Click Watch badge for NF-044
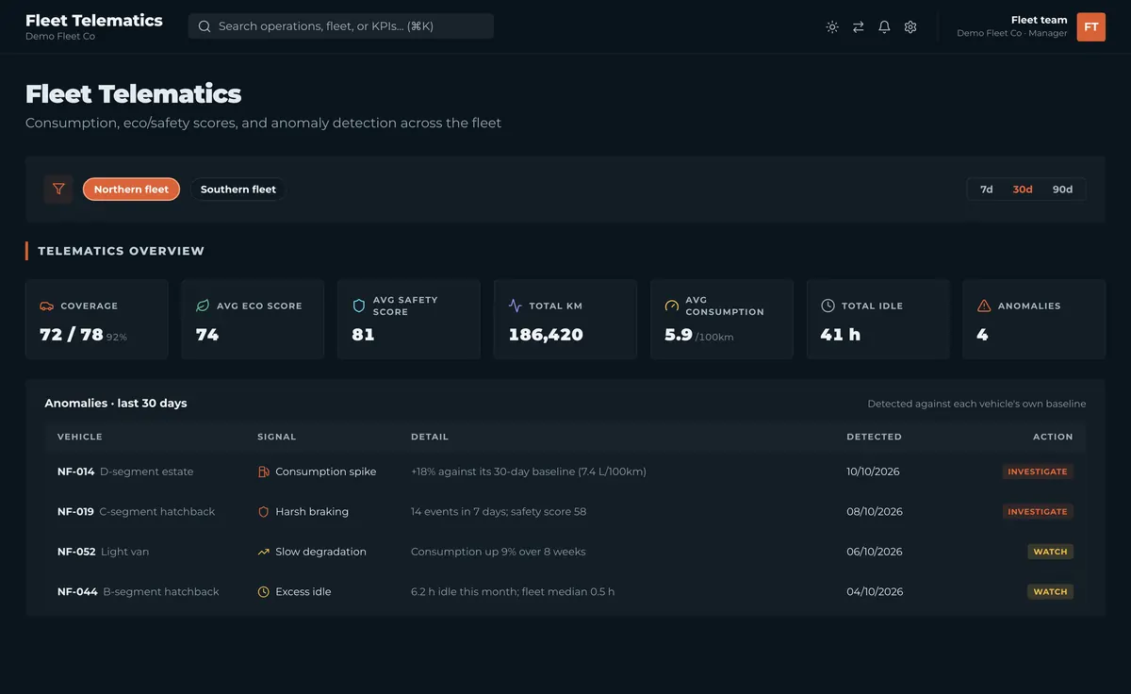 pos(1050,592)
